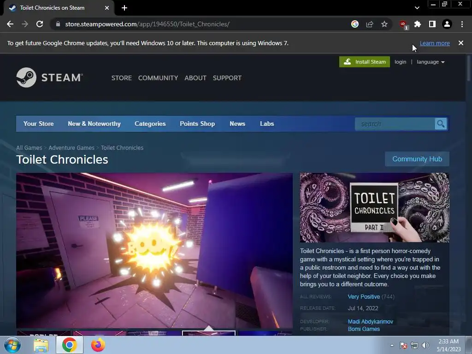Screen dimensions: 472x354
Task: Open Action Center flag icon
Action: [x=403, y=345]
